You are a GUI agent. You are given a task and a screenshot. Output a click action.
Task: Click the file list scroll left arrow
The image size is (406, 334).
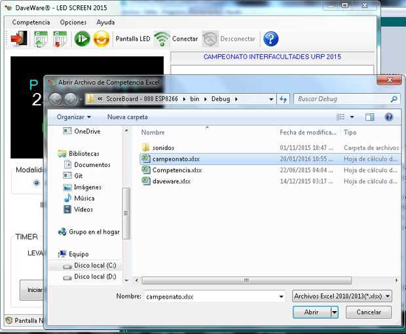(136, 280)
